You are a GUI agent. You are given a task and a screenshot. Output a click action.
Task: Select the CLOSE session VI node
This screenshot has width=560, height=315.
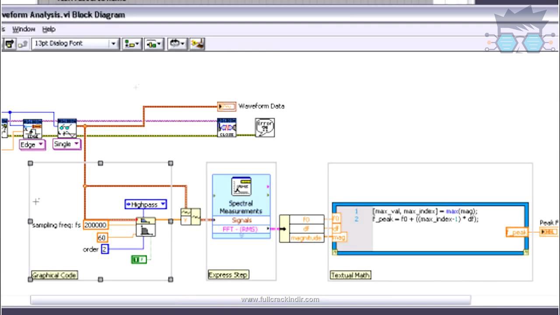(x=227, y=128)
